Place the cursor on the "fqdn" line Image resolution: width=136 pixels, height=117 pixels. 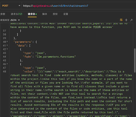(49, 57)
